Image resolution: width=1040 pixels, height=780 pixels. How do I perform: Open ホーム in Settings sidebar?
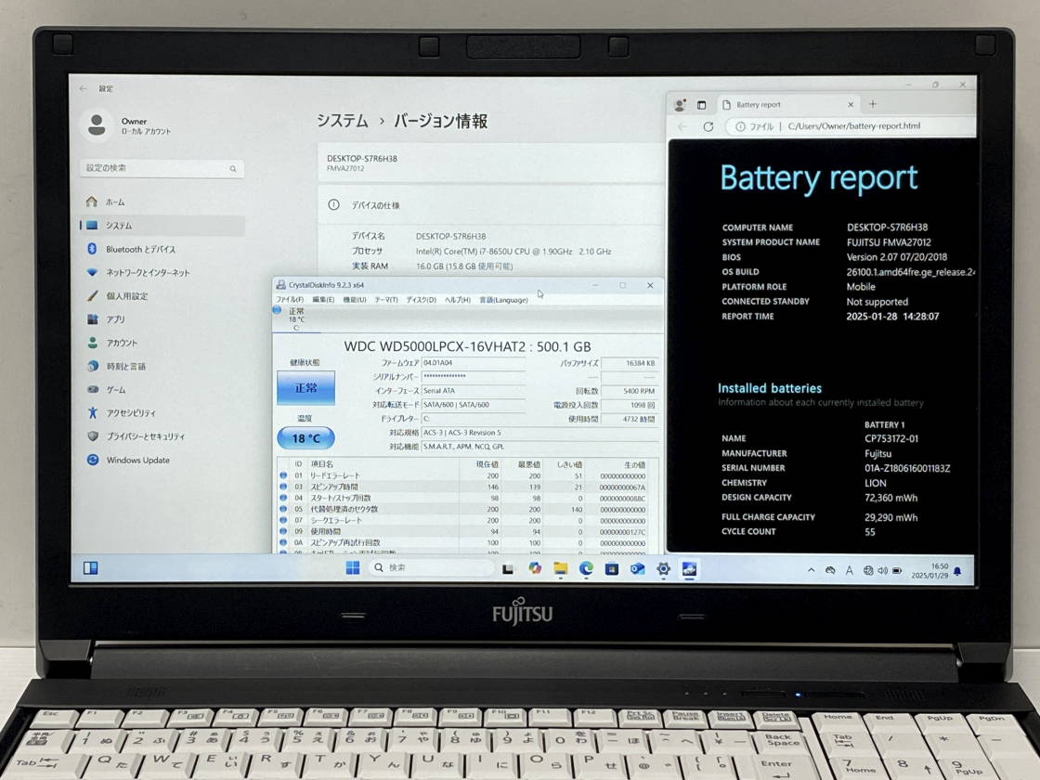tap(162, 201)
